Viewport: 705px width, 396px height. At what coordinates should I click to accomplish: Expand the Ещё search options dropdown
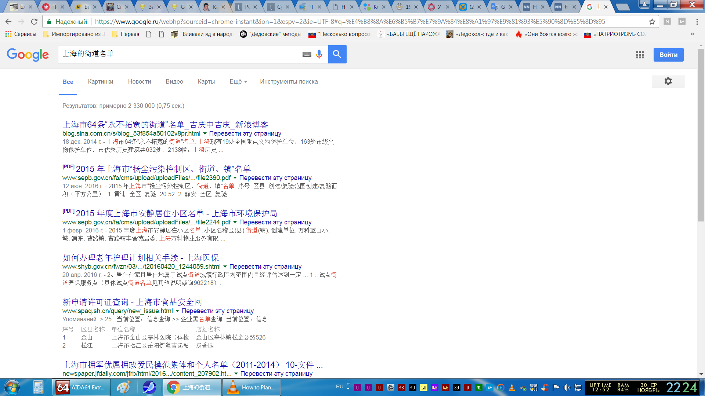(x=238, y=81)
